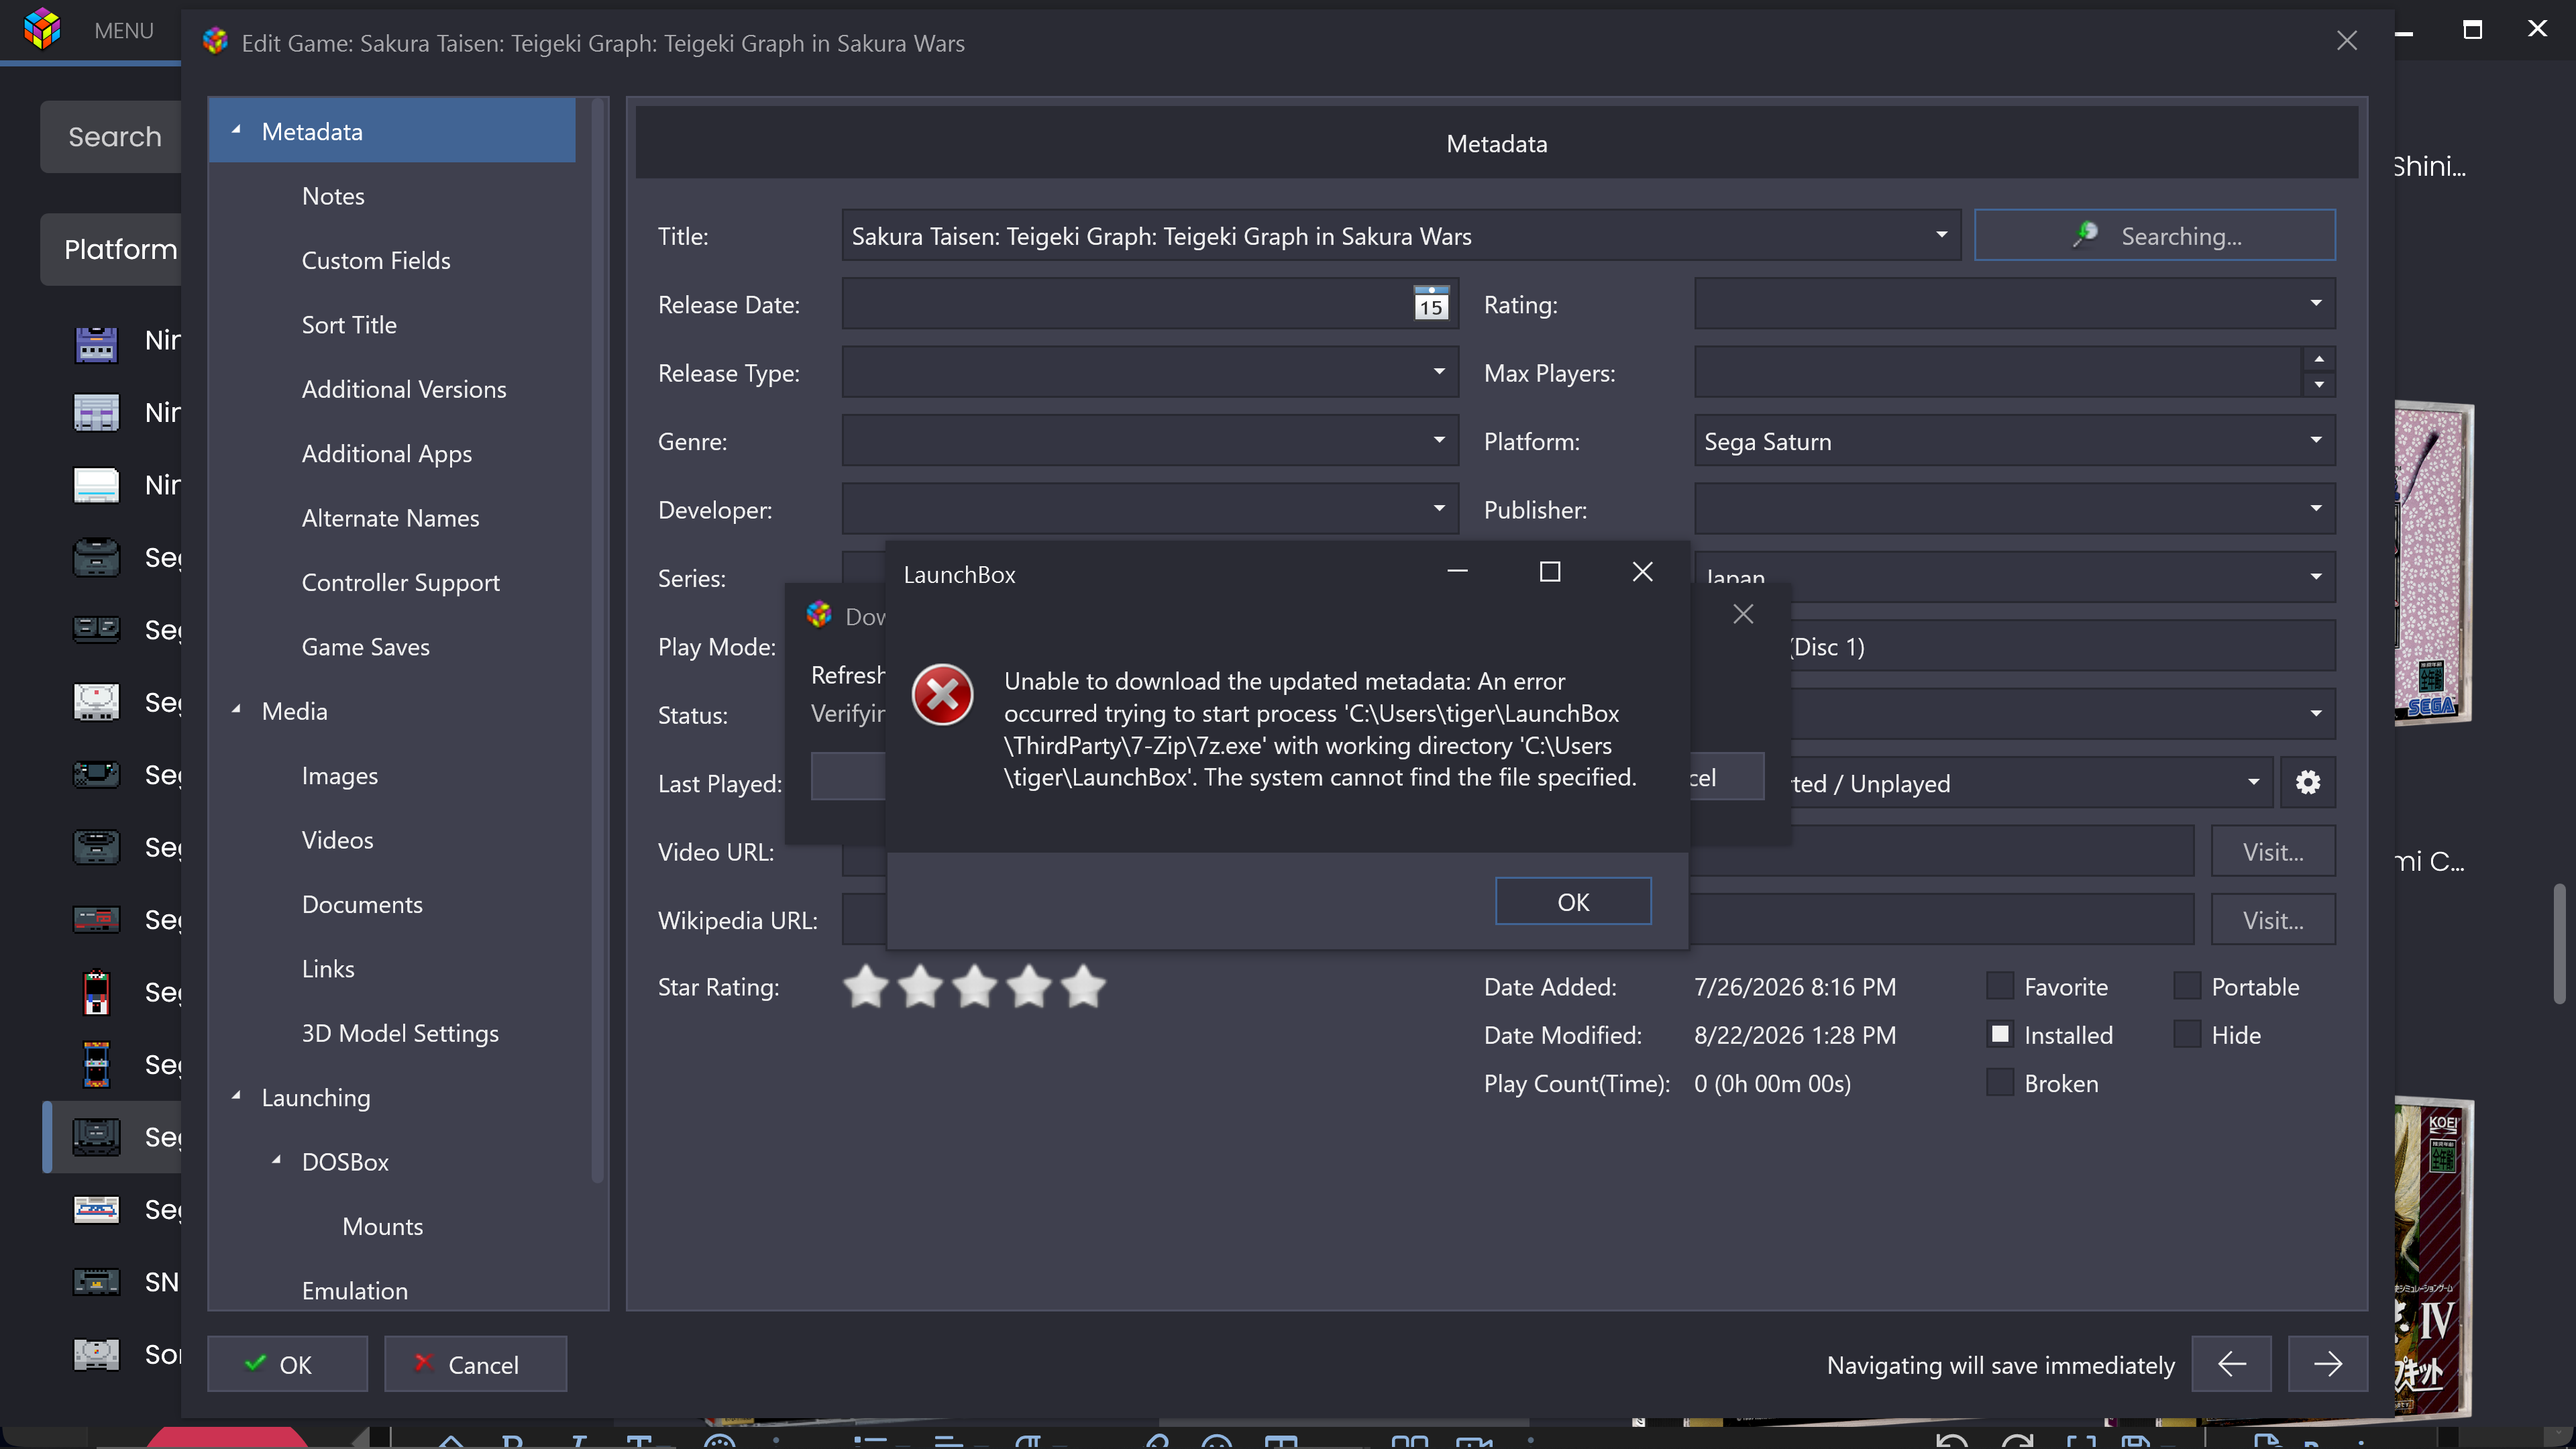Open the Title dropdown
Image resolution: width=2576 pixels, height=1449 pixels.
pos(1941,236)
